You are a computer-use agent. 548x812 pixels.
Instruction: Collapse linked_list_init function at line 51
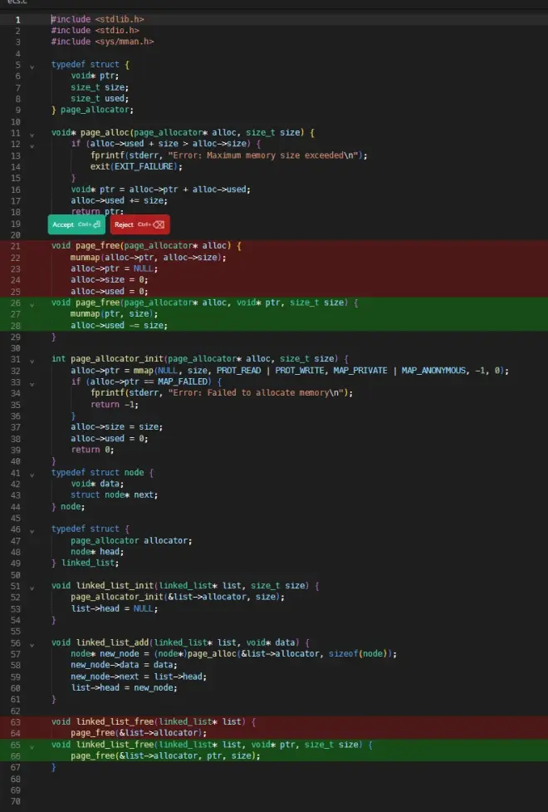click(32, 586)
